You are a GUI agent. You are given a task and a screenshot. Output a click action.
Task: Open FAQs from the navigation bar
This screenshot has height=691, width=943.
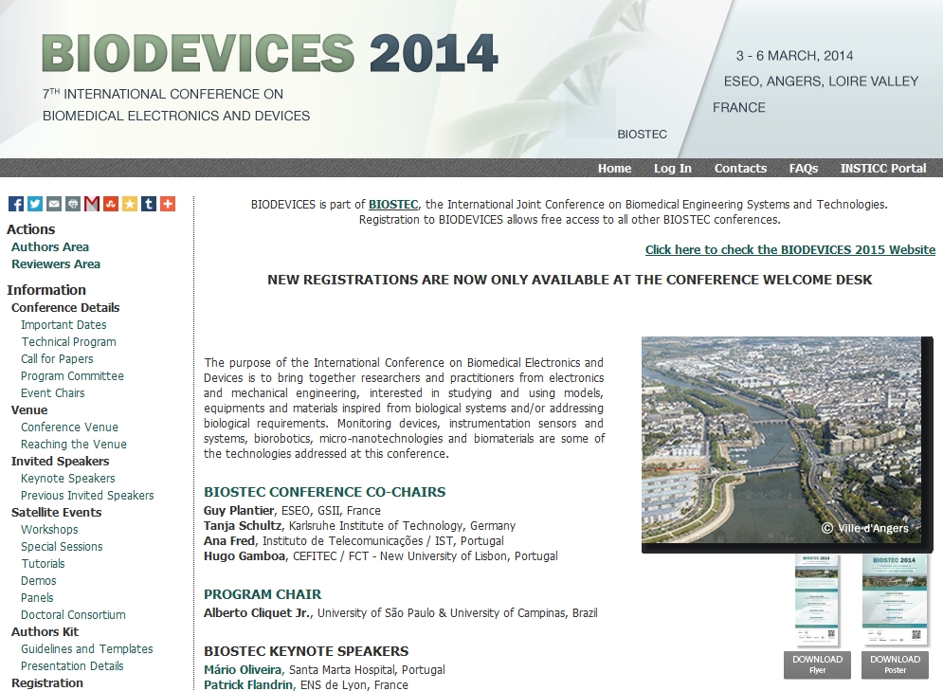pyautogui.click(x=803, y=169)
